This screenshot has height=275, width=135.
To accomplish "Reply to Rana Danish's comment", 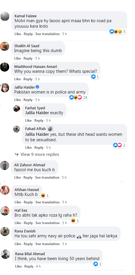I will click(x=28, y=244).
